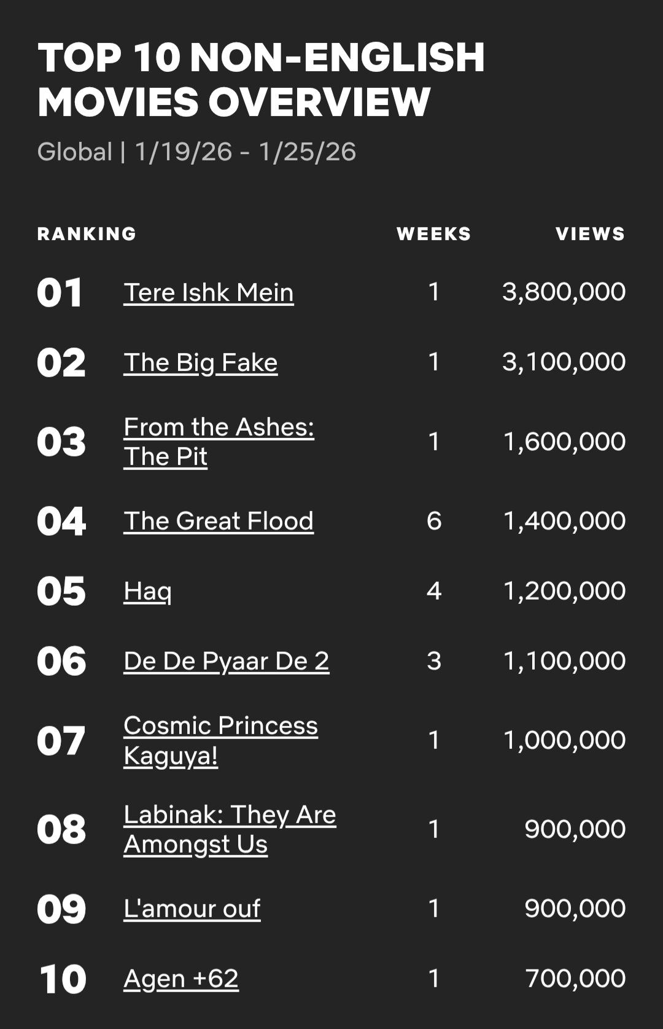Open The Big Fake title link
Viewport: 663px width, 1029px height.
coord(201,362)
